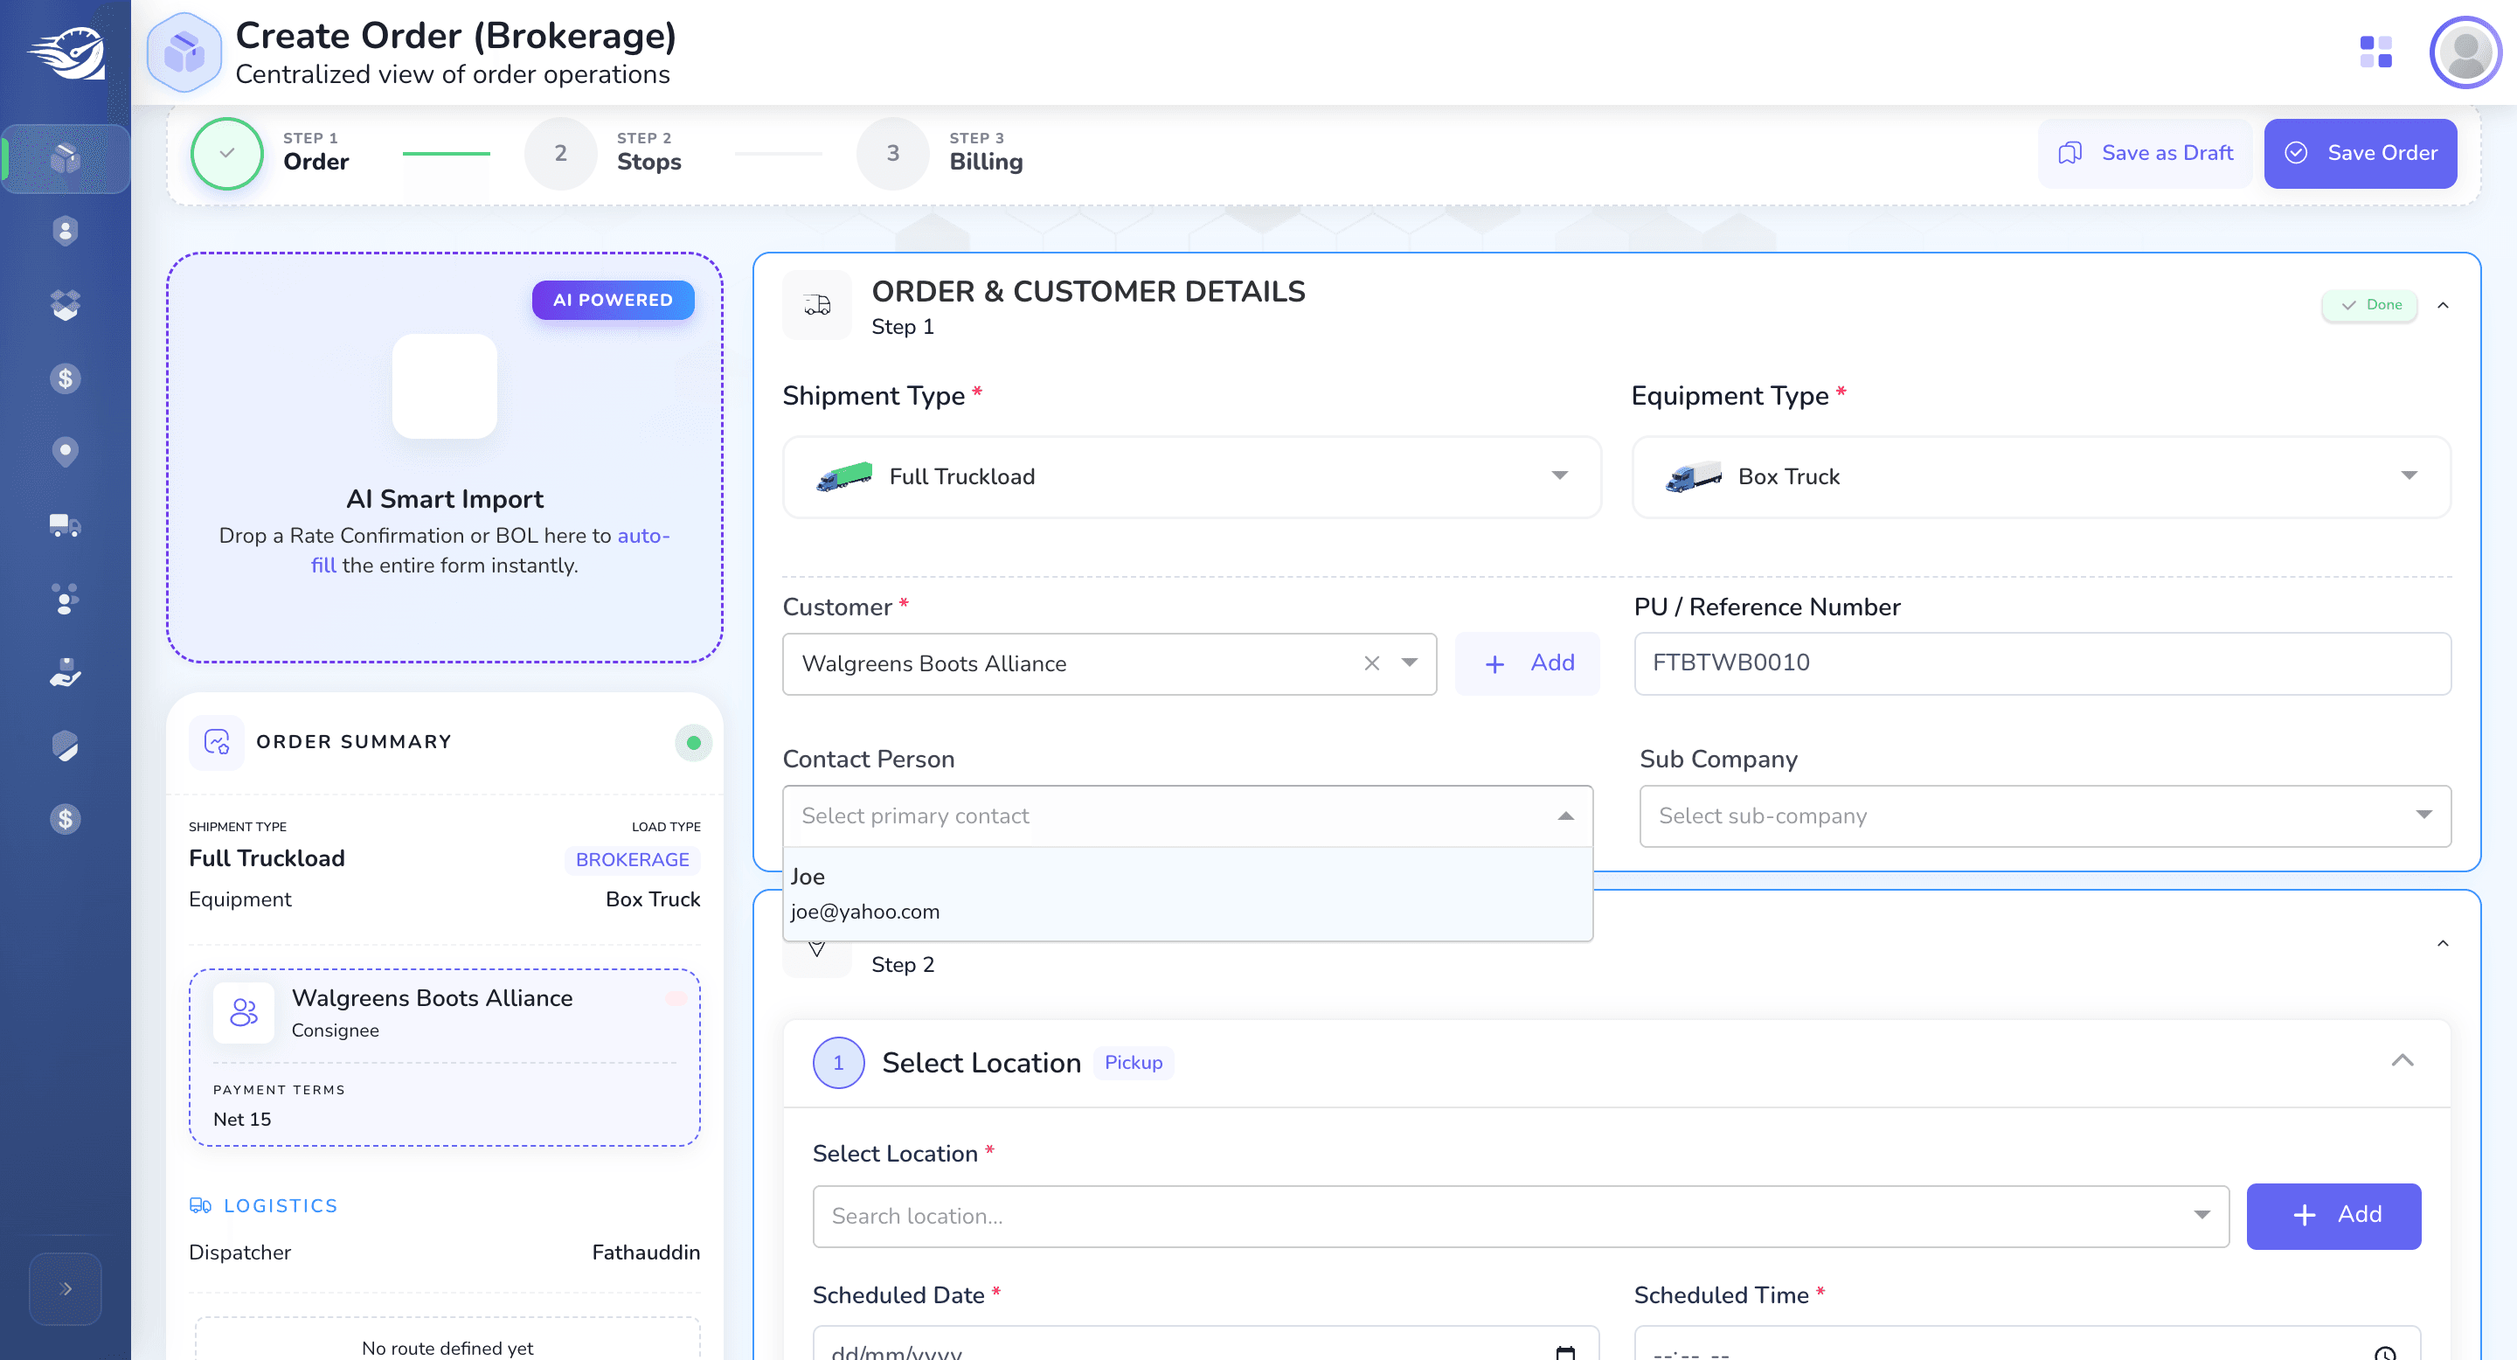Screen dimensions: 2517x1360
Task: Add a new location with blue Add button
Action: point(2333,1216)
